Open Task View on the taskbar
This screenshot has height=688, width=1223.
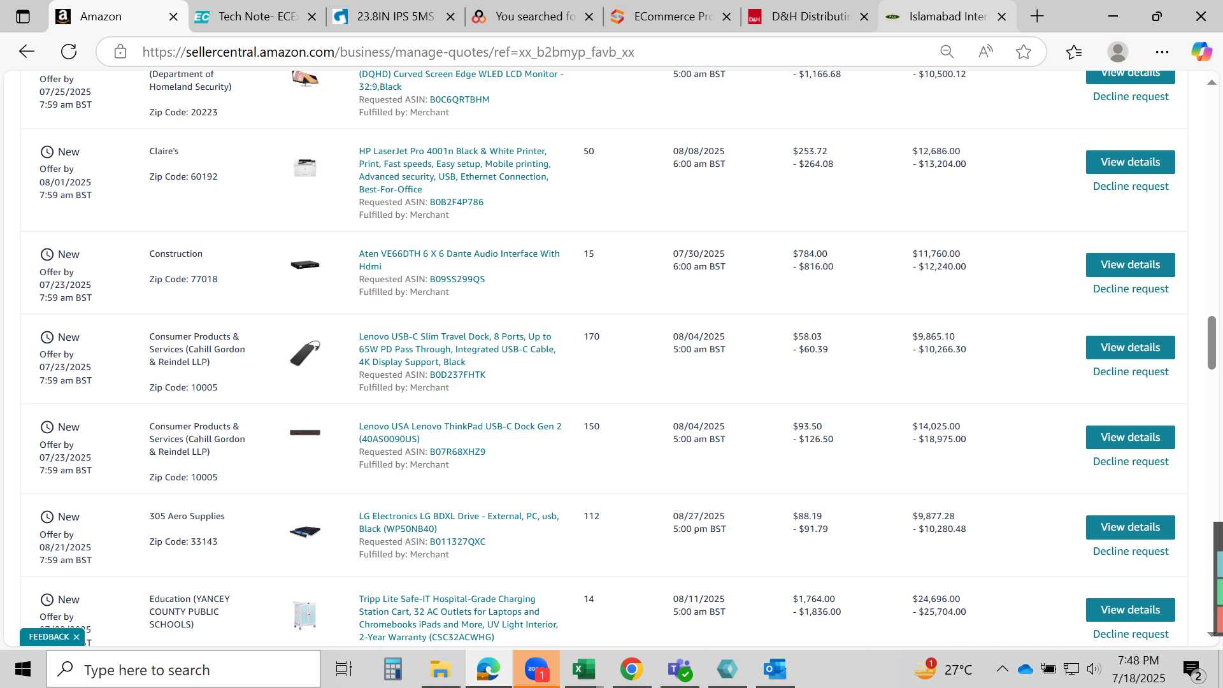coord(344,670)
